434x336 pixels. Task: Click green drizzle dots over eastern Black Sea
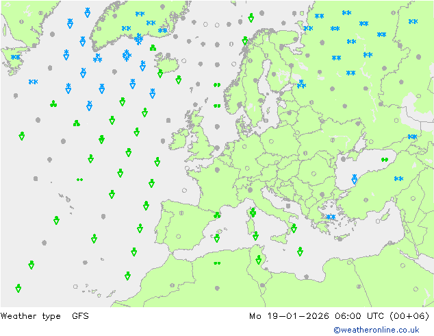click(385, 160)
